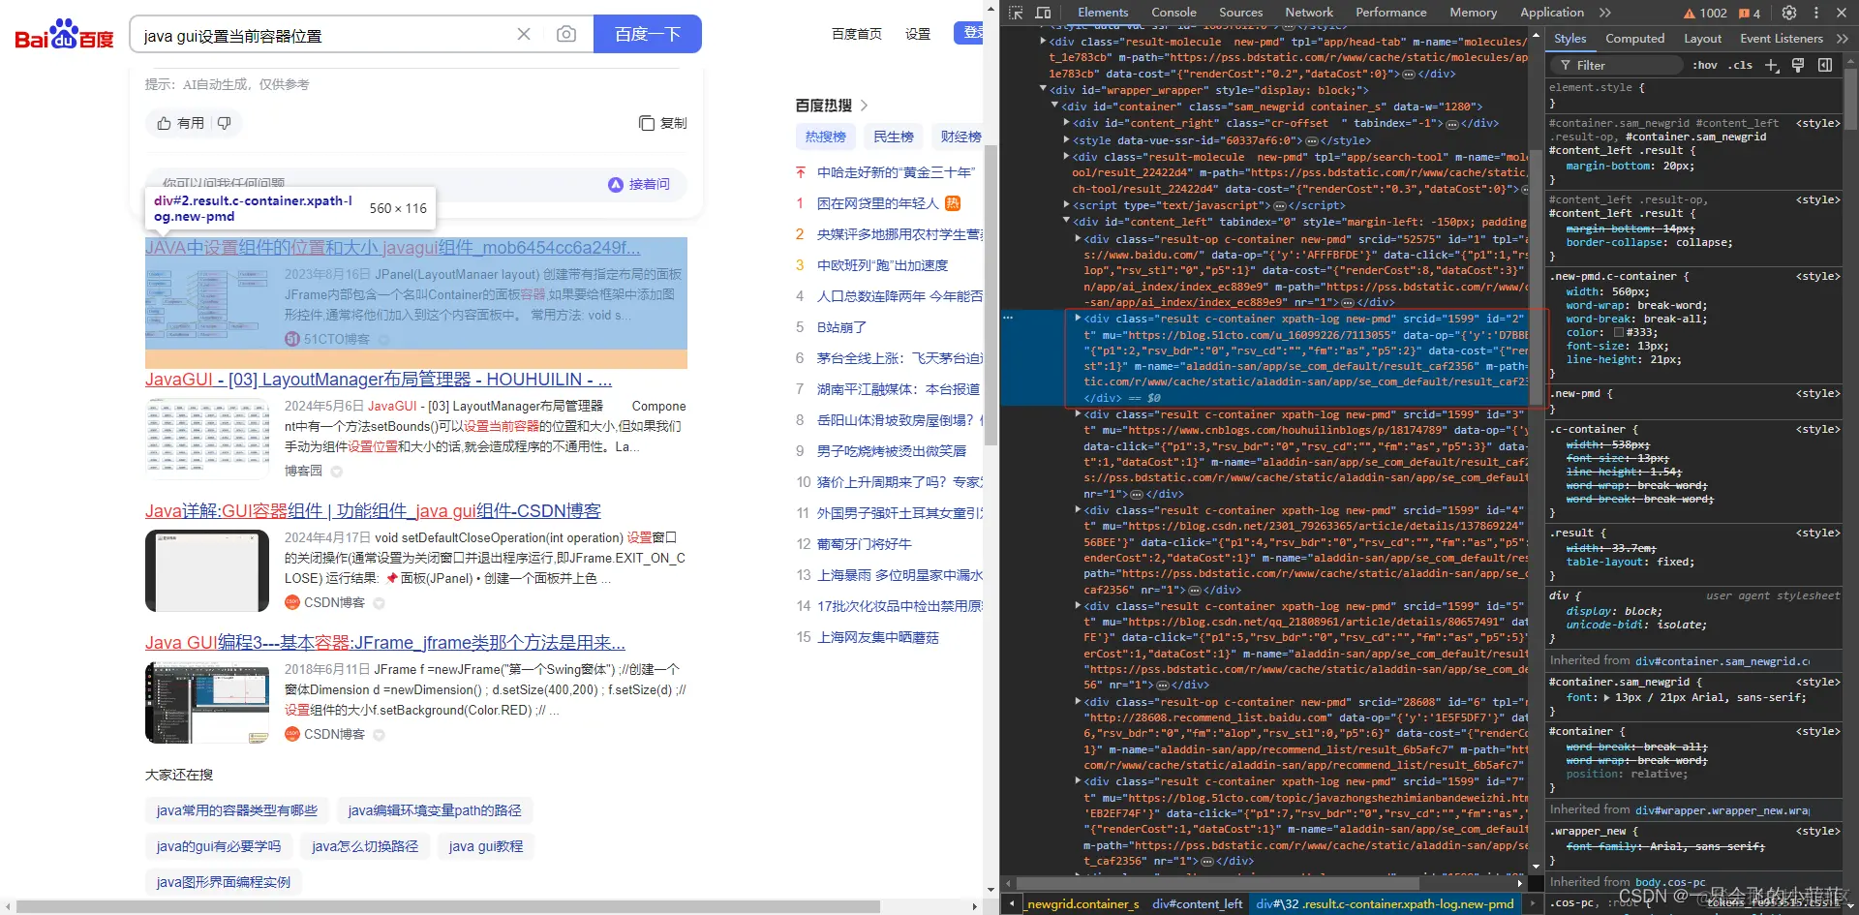Switch to the Console tab

click(1173, 13)
